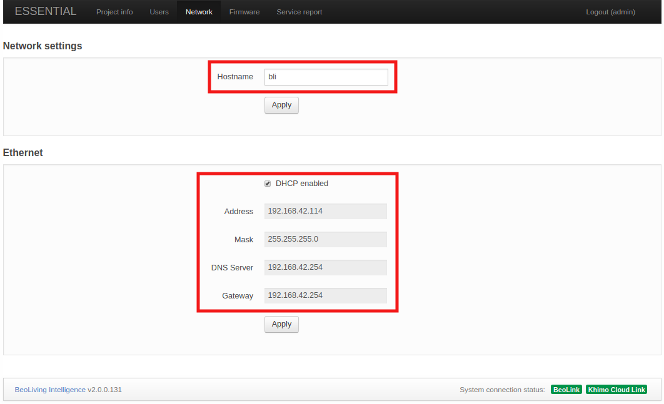The width and height of the screenshot is (664, 404).
Task: Switch to the Project info tab
Action: (x=114, y=11)
